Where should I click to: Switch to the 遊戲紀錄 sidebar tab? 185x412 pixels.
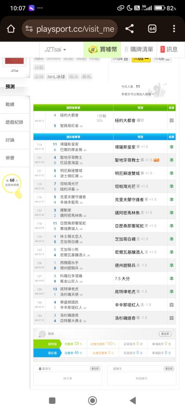[x=15, y=122]
